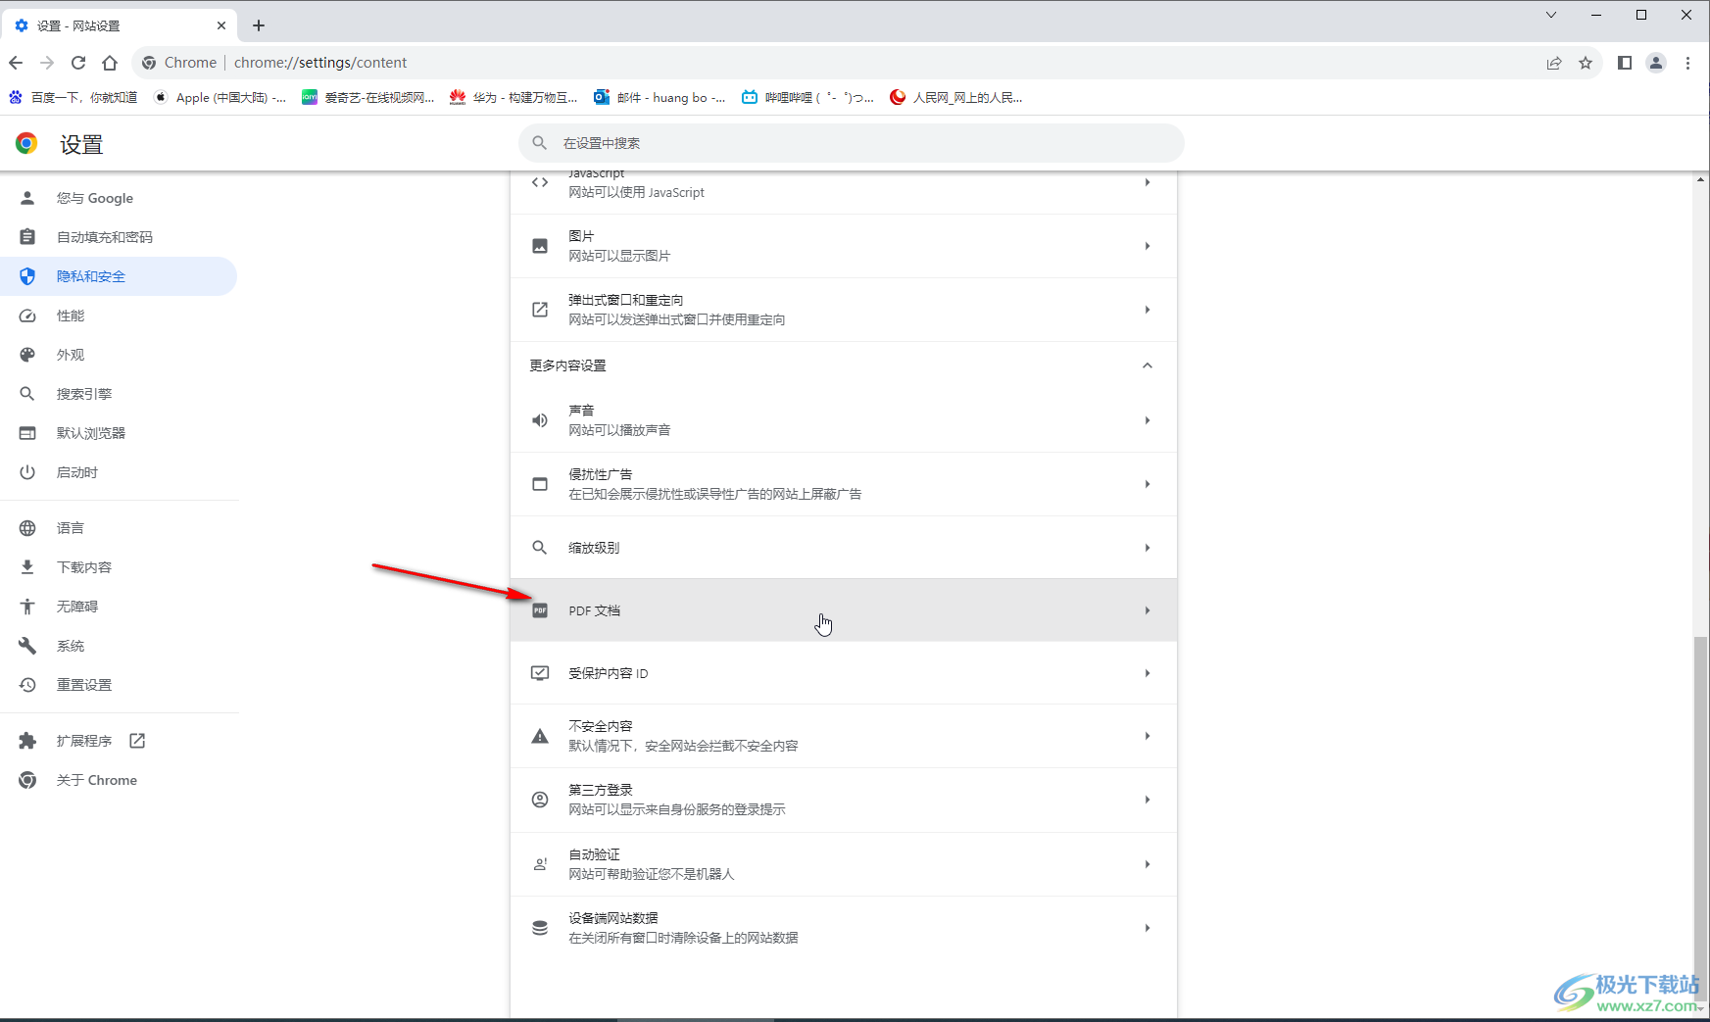Open the 人民网 bookmark
Image resolution: width=1710 pixels, height=1022 pixels.
956,97
